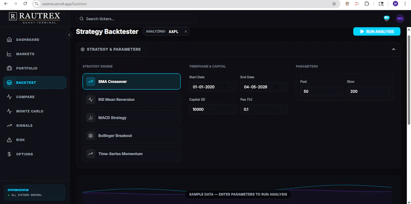Click SMA Crossover trend icon
Image resolution: width=411 pixels, height=204 pixels.
[91, 81]
